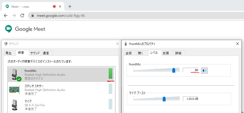The image size is (244, 113).
Task: Mute the FrontMic speaker button
Action: 204,71
